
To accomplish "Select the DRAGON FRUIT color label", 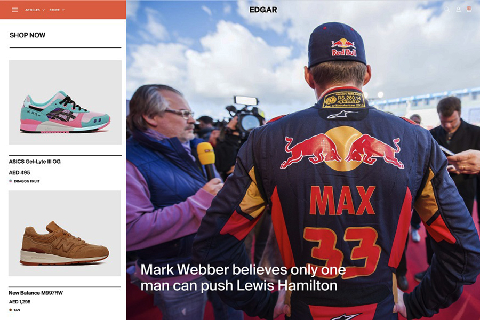I will 27,181.
